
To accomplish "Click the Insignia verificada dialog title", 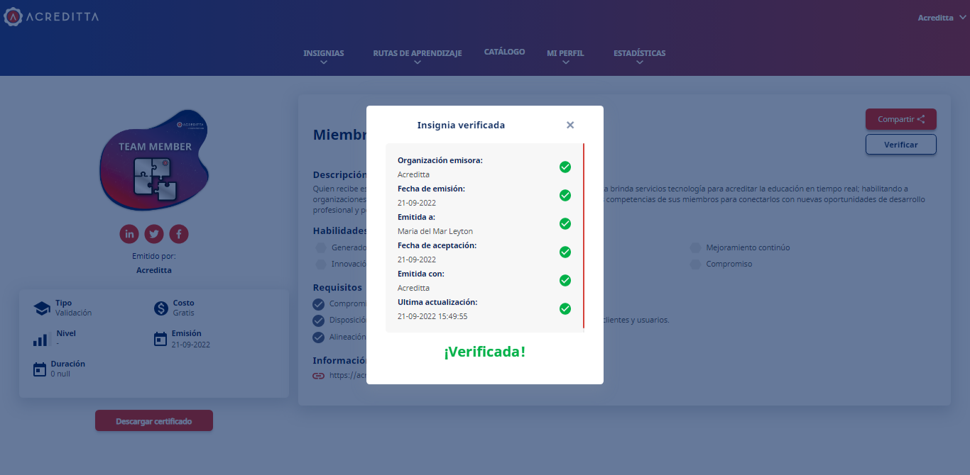I will (x=461, y=125).
